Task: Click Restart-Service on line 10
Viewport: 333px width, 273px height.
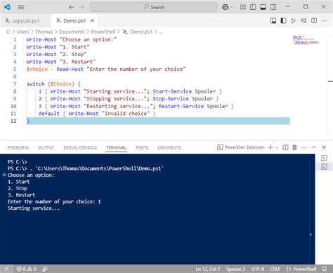Action: click(181, 106)
